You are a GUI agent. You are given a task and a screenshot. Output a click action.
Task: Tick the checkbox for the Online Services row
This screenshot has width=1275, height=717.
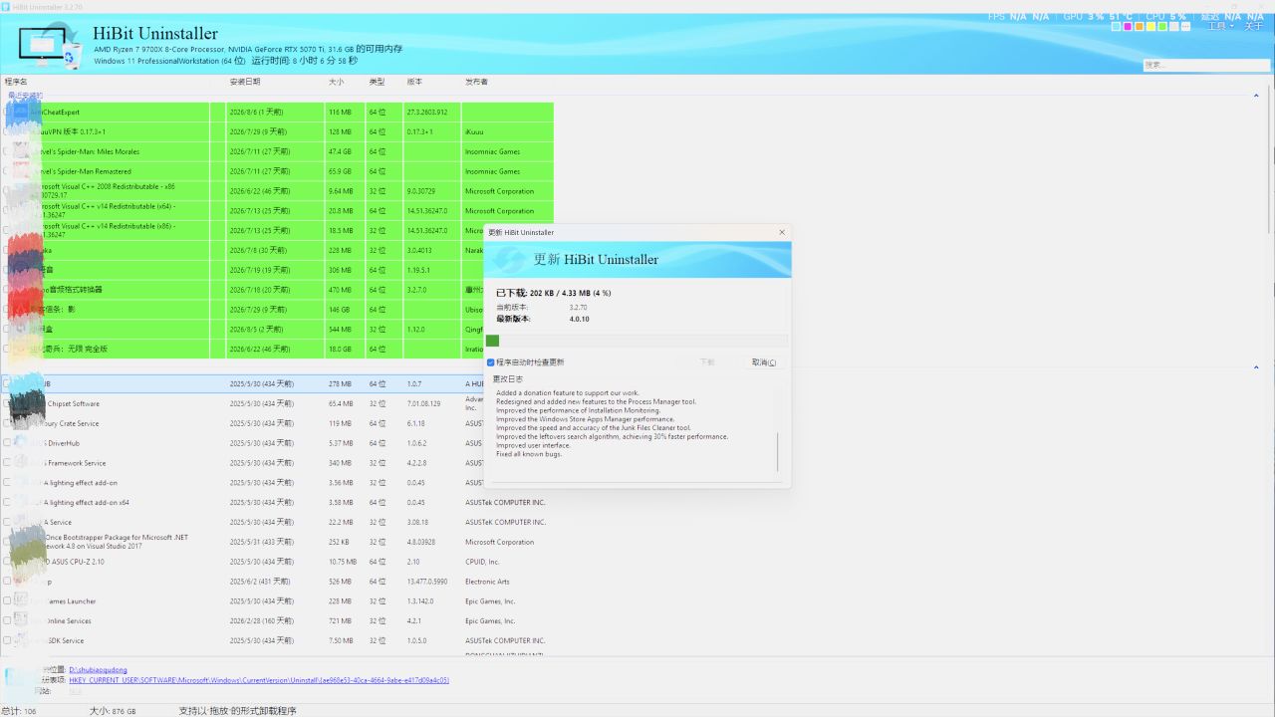coord(7,621)
